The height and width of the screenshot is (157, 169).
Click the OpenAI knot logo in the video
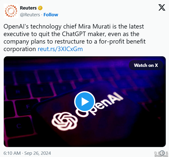65,121
